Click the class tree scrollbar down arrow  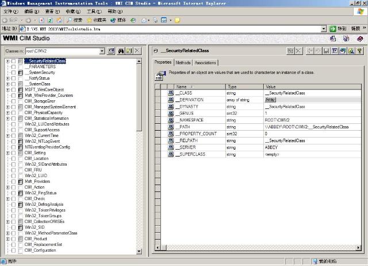[139, 252]
